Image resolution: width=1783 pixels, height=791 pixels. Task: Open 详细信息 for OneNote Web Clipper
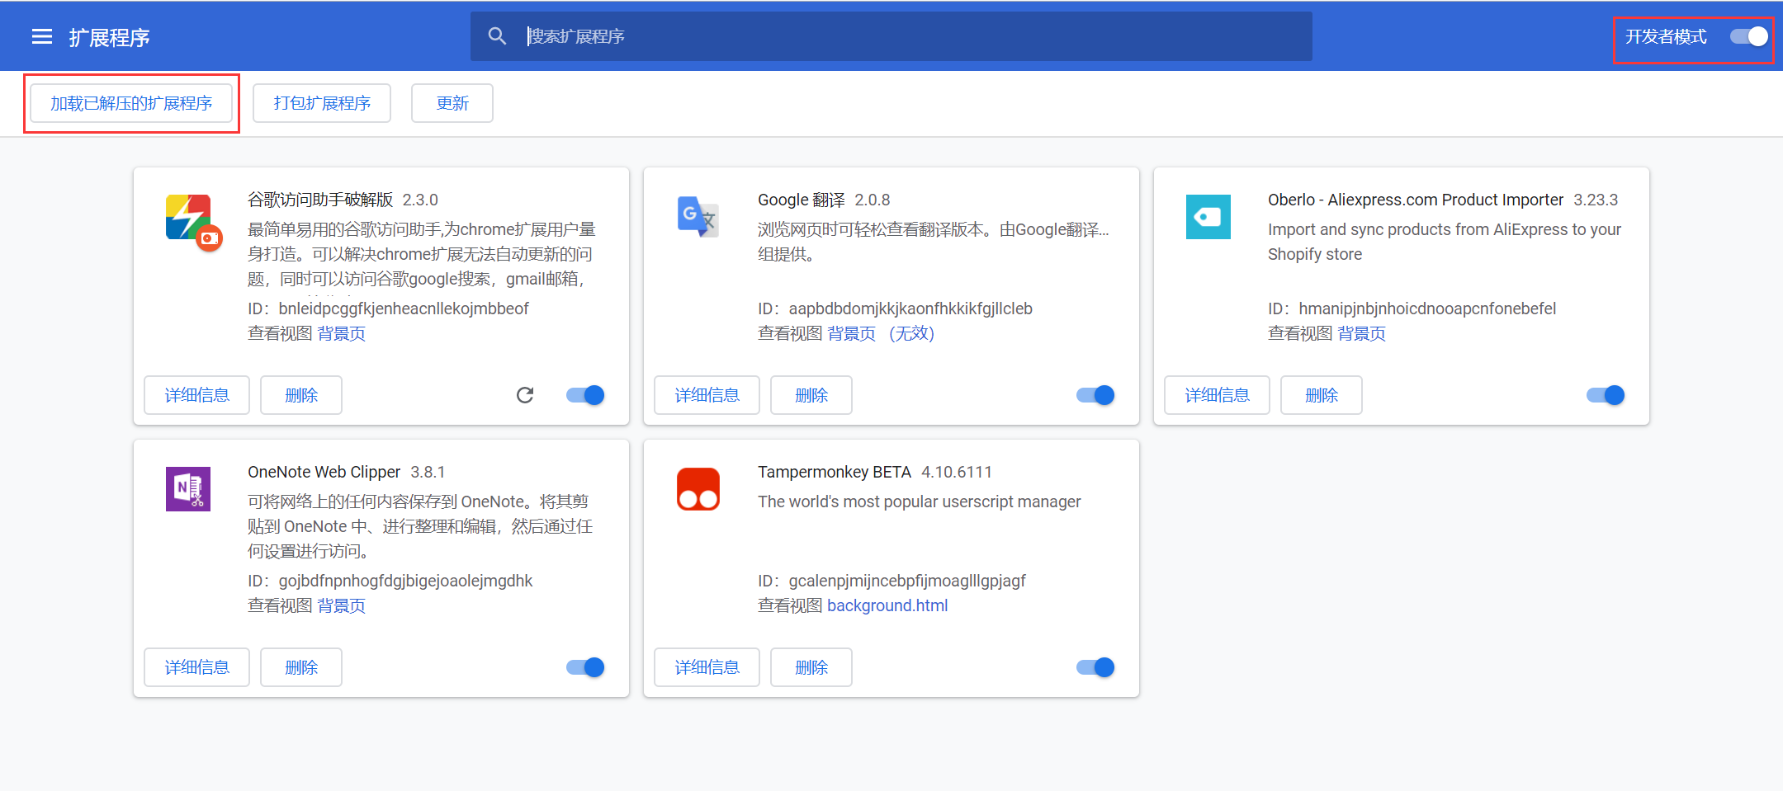coord(196,667)
